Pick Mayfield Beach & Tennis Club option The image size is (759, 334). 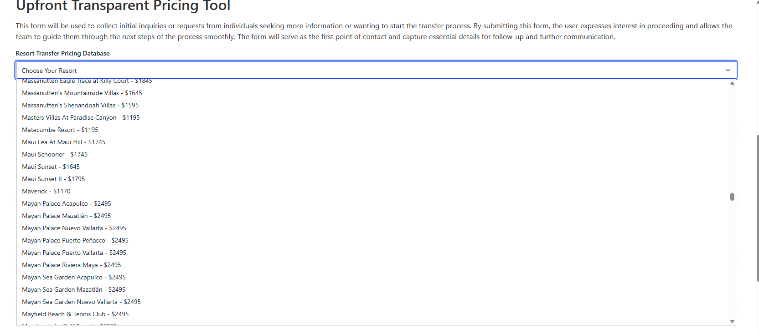click(75, 314)
